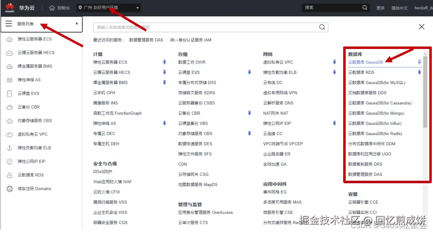The height and width of the screenshot is (233, 433).
Task: Open the hwstaff account menu
Action: click(x=423, y=8)
